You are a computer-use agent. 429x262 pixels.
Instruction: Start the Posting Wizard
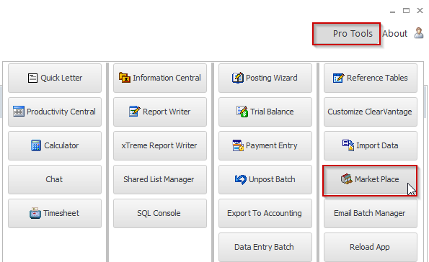coord(265,78)
